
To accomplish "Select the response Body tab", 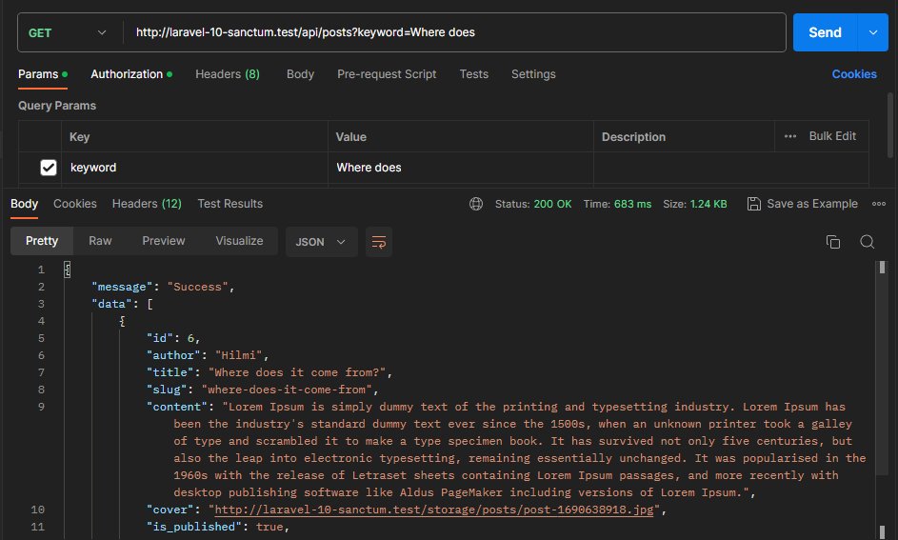I will click(24, 204).
